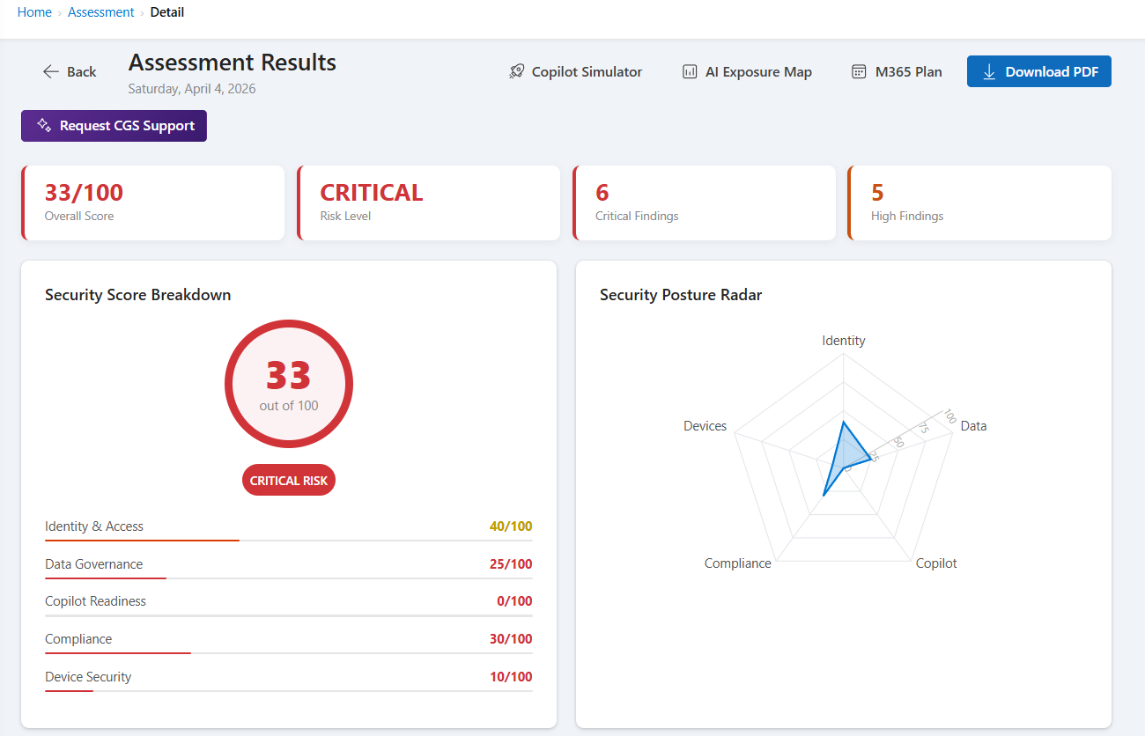The height and width of the screenshot is (736, 1145).
Task: Select the Overall Score card showing 33/100
Action: pos(152,202)
